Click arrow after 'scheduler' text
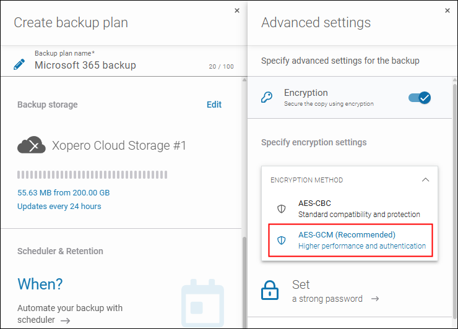The height and width of the screenshot is (329, 458). coord(66,320)
